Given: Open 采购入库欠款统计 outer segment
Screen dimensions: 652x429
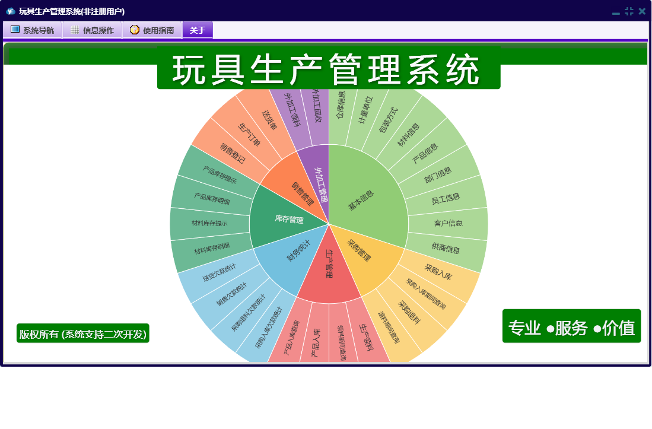Looking at the screenshot, I should point(269,328).
